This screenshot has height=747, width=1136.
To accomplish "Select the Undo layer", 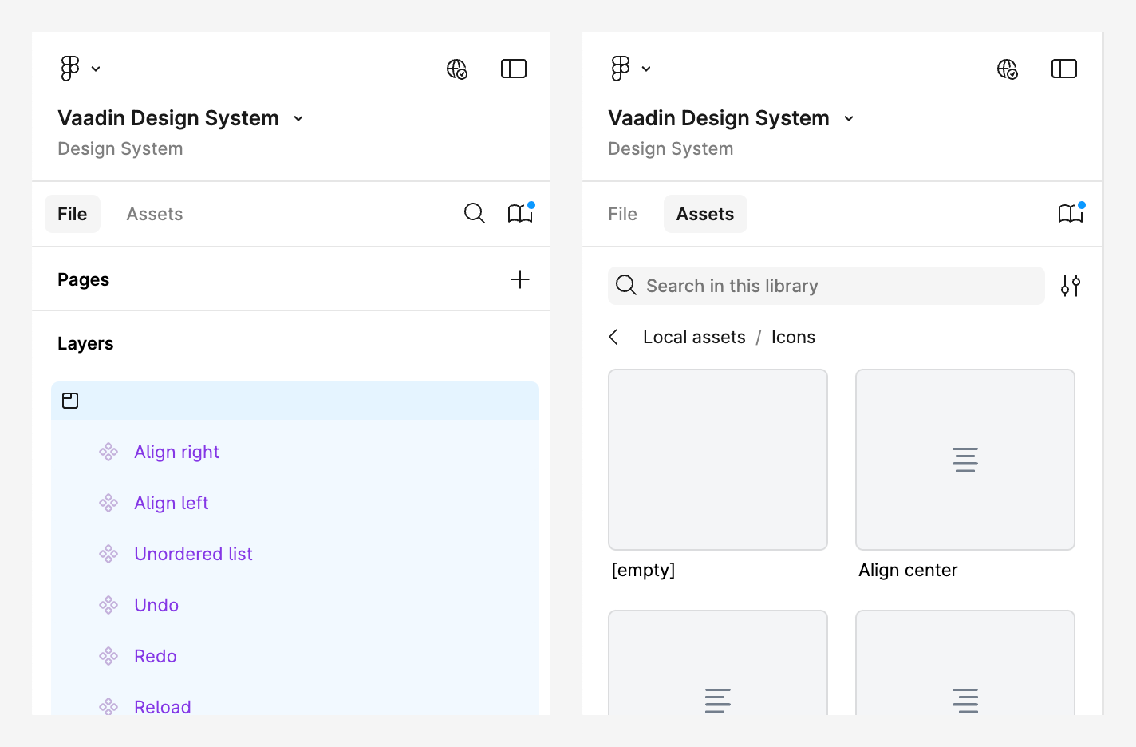I will point(156,605).
